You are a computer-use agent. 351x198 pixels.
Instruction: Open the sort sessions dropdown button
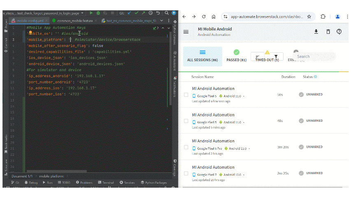pos(258,57)
